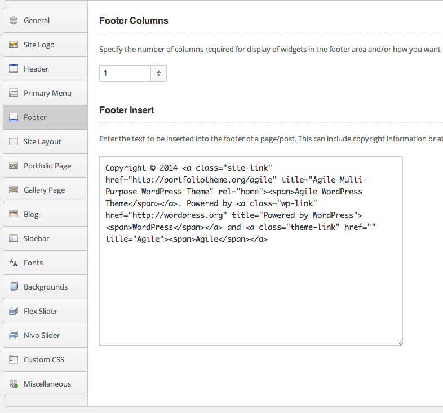Click the Footer Columns heading
The width and height of the screenshot is (443, 413).
[x=134, y=21]
